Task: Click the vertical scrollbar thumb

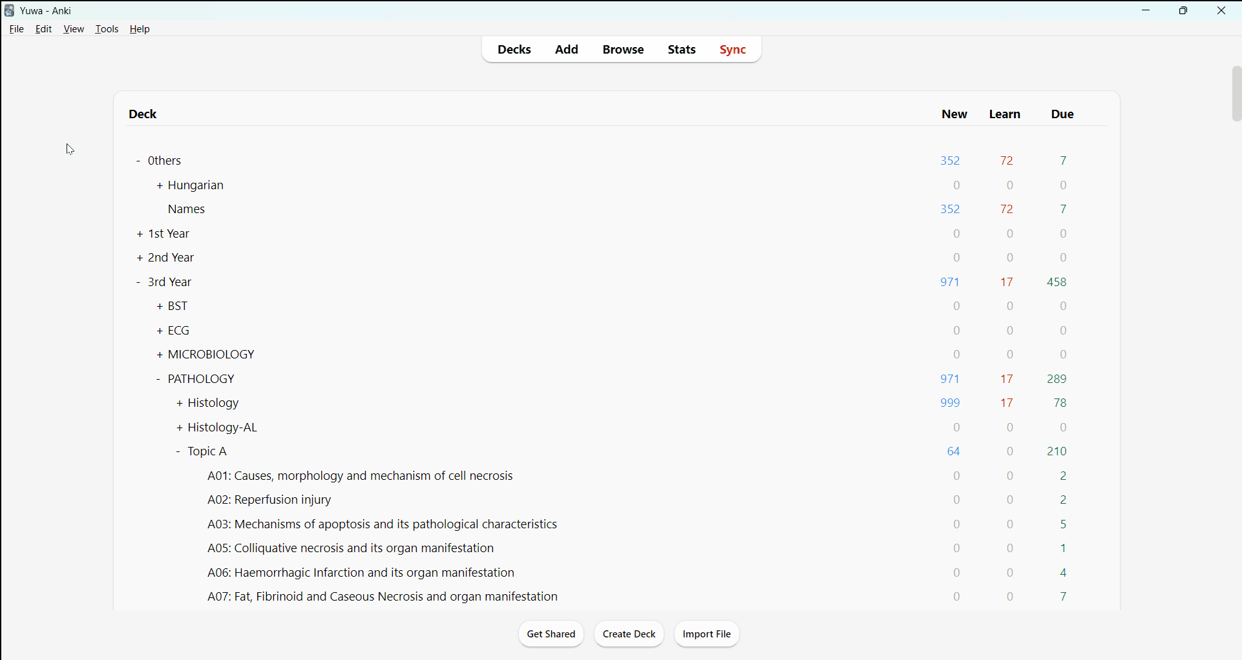Action: [x=1236, y=94]
